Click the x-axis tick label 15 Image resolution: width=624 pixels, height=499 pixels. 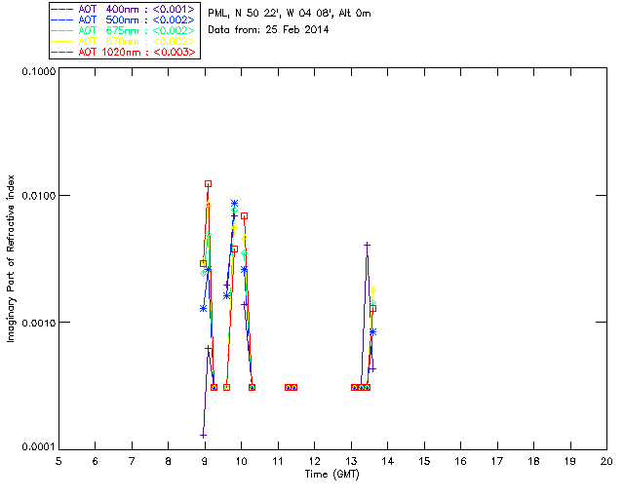pyautogui.click(x=424, y=461)
